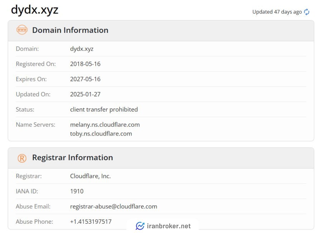Viewport: 322px width, 233px height.
Task: Click the orange registrar R icon
Action: pyautogui.click(x=22, y=158)
